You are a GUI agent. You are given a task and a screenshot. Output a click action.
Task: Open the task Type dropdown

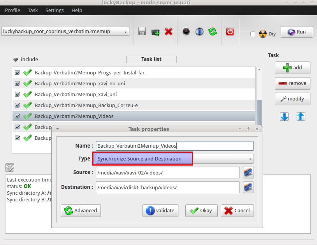tap(173, 159)
